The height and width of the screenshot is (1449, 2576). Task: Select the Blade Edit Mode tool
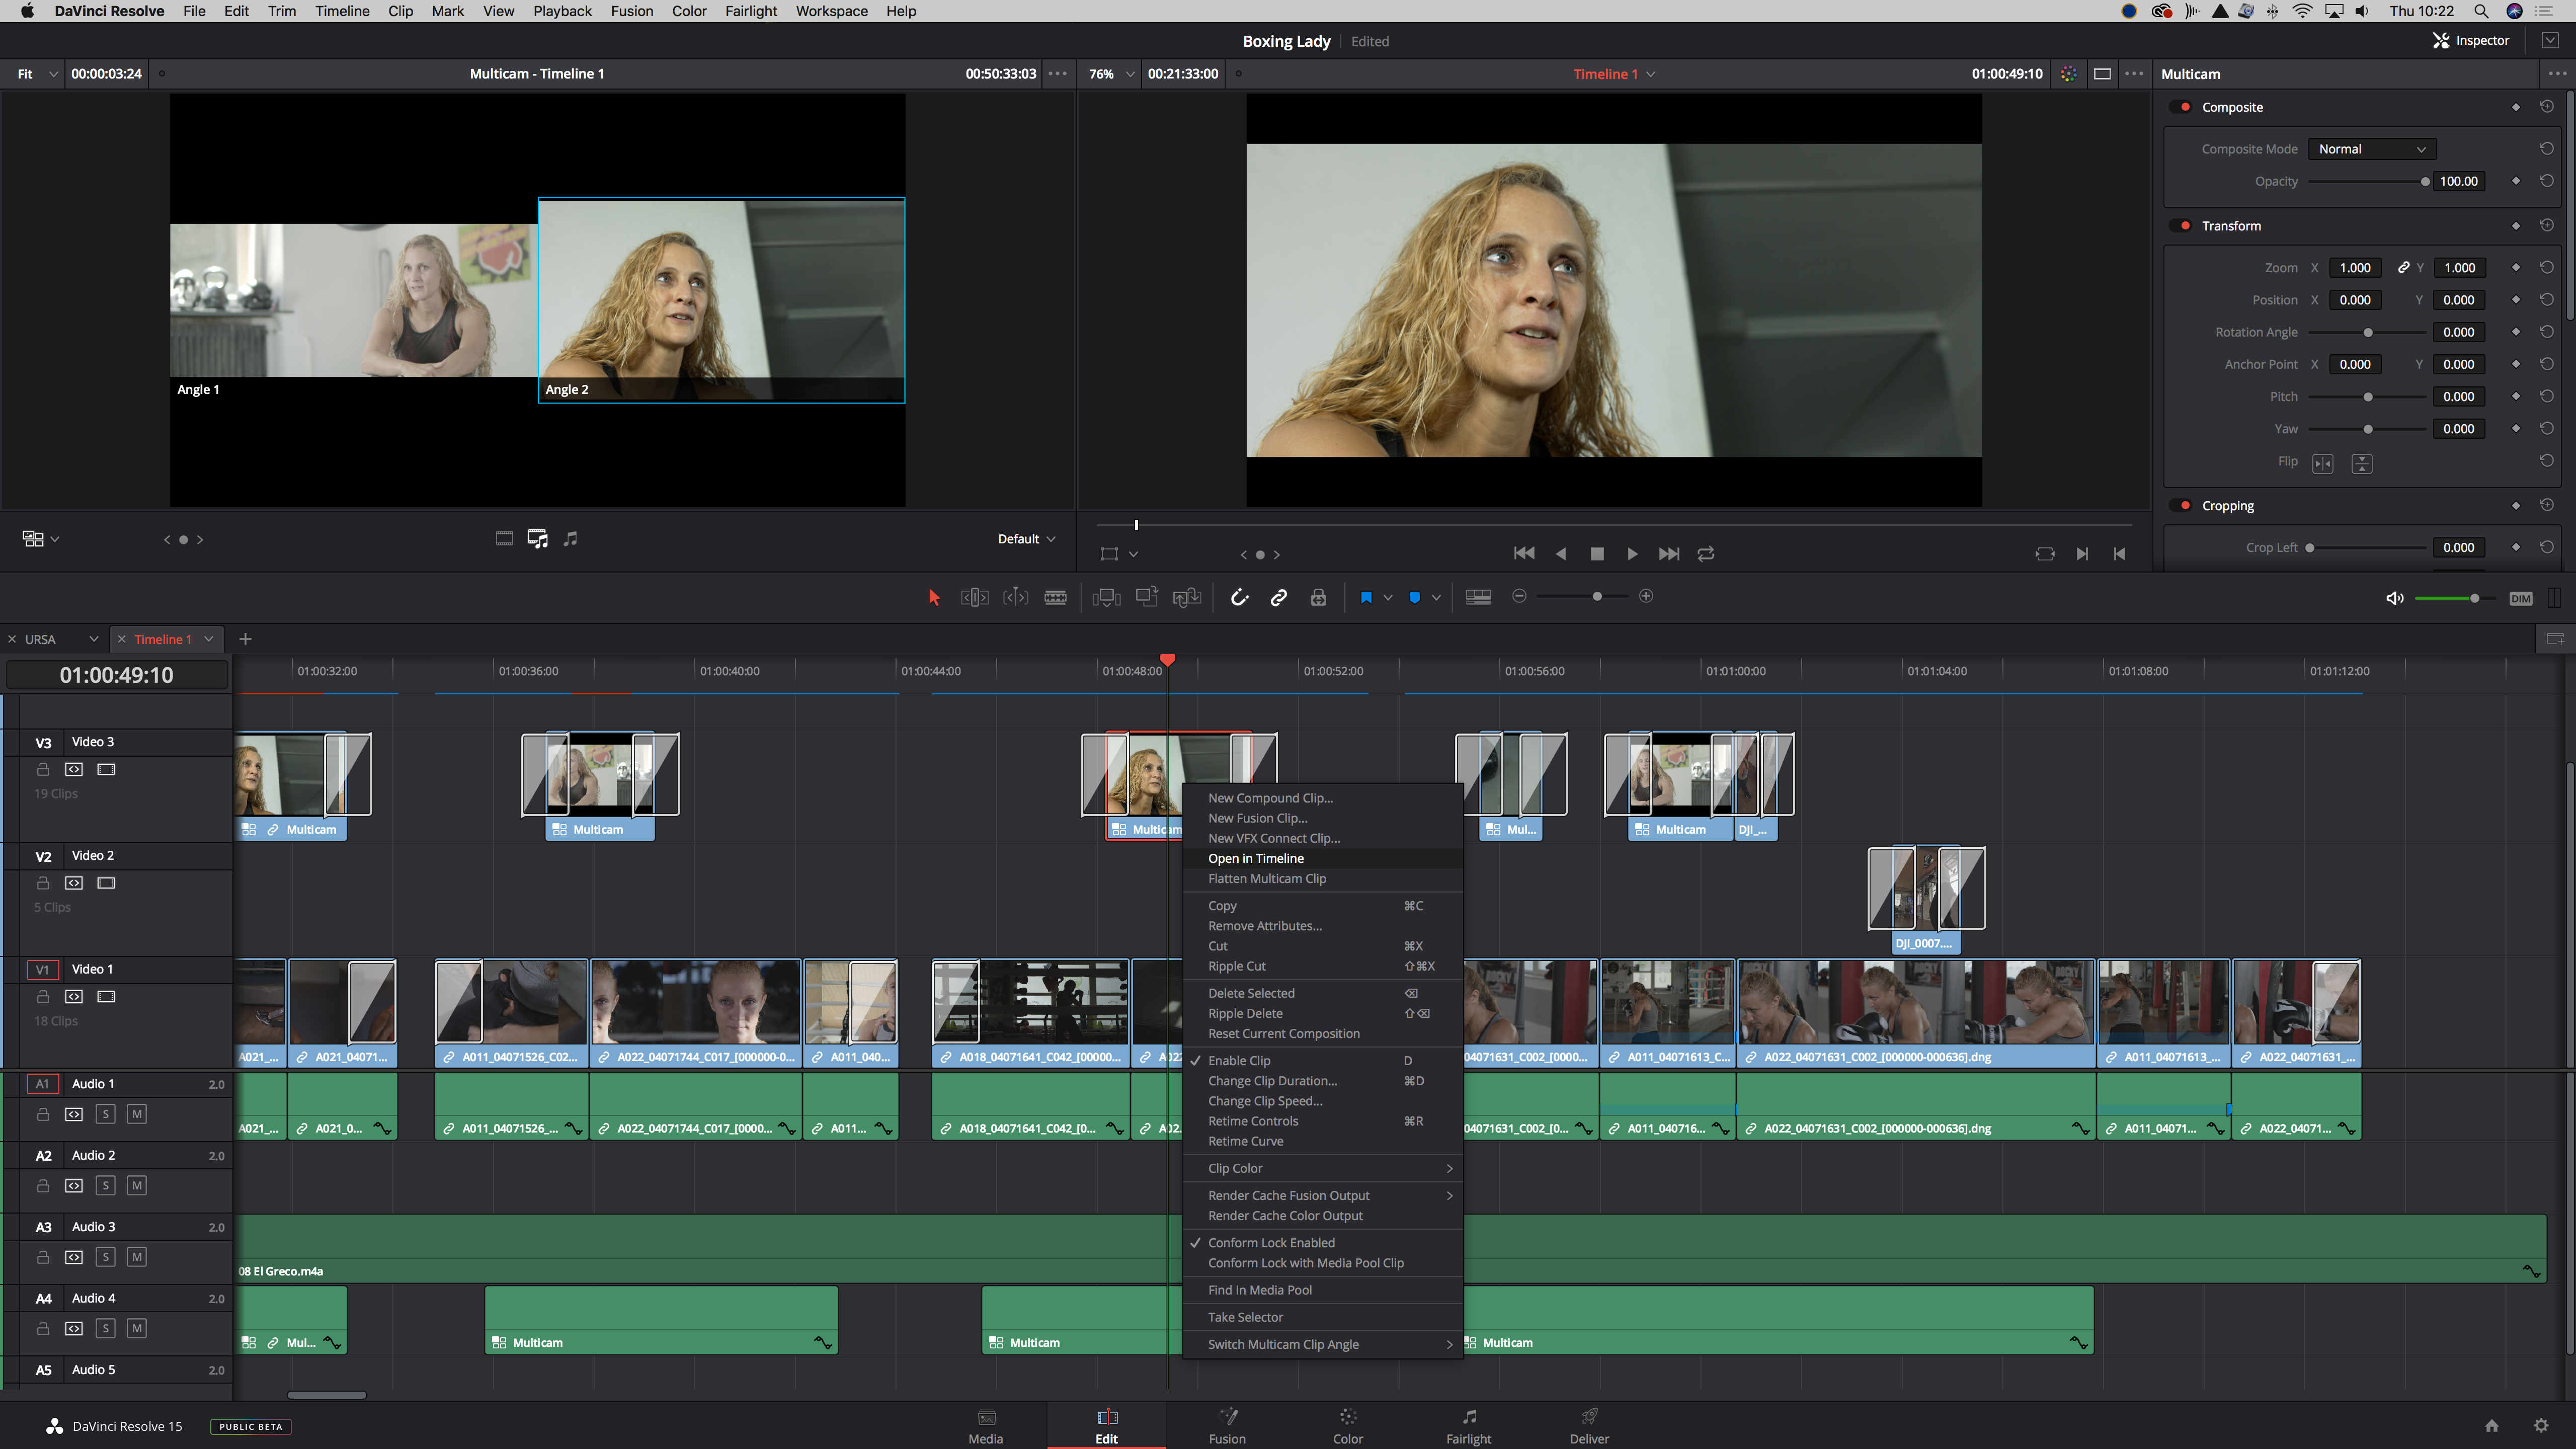[1055, 597]
